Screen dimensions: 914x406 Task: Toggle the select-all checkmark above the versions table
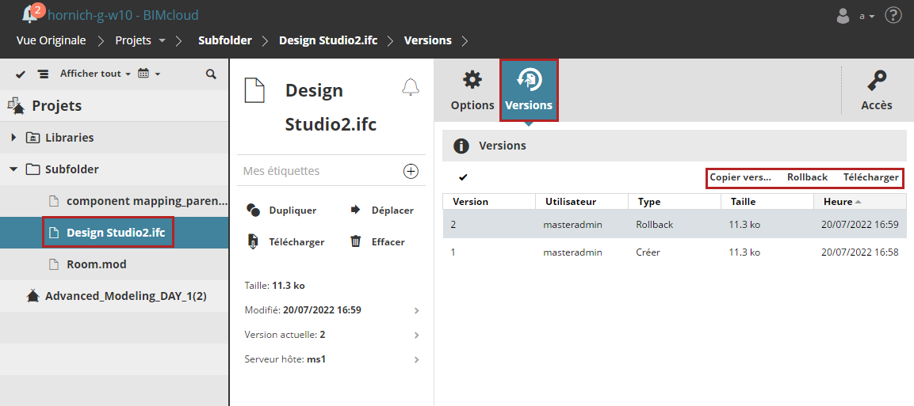click(463, 177)
